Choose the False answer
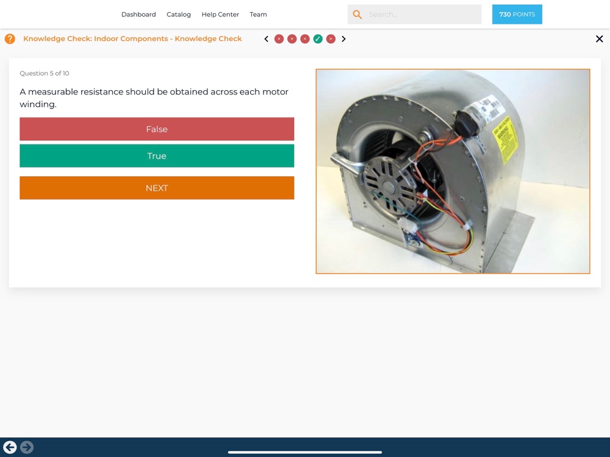 [157, 129]
